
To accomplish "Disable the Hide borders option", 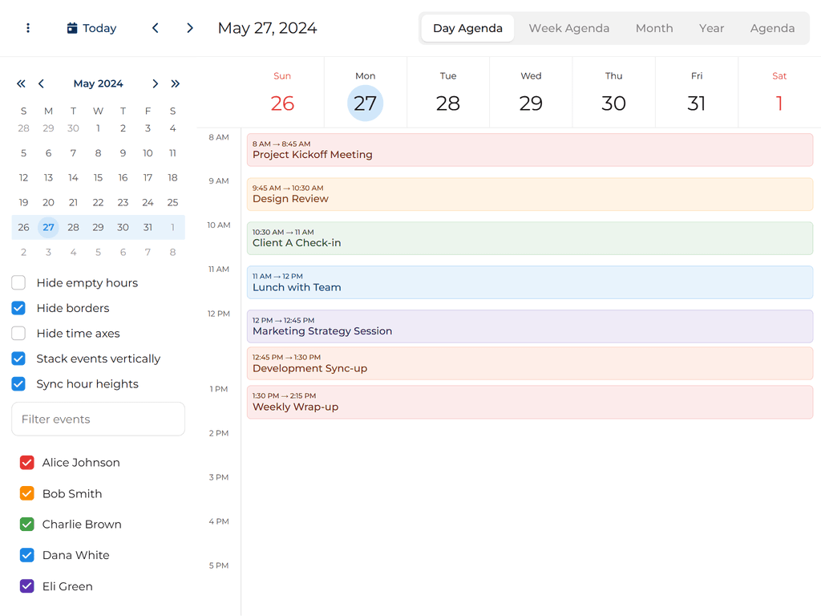I will [x=18, y=308].
